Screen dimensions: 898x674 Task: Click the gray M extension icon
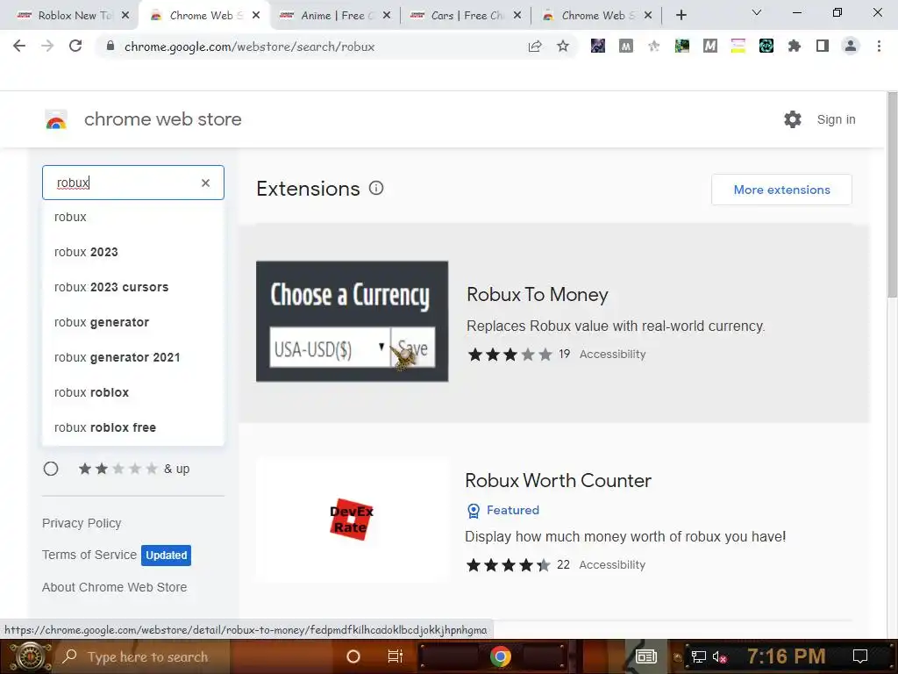coord(626,46)
